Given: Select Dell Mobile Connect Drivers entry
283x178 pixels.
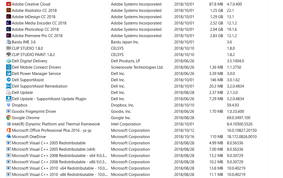Looking at the screenshot, I should point(36,67).
